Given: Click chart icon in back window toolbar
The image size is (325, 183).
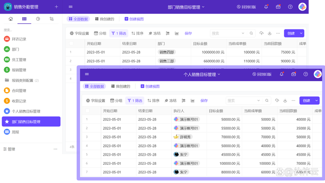Looking at the screenshot, I should click(177, 33).
